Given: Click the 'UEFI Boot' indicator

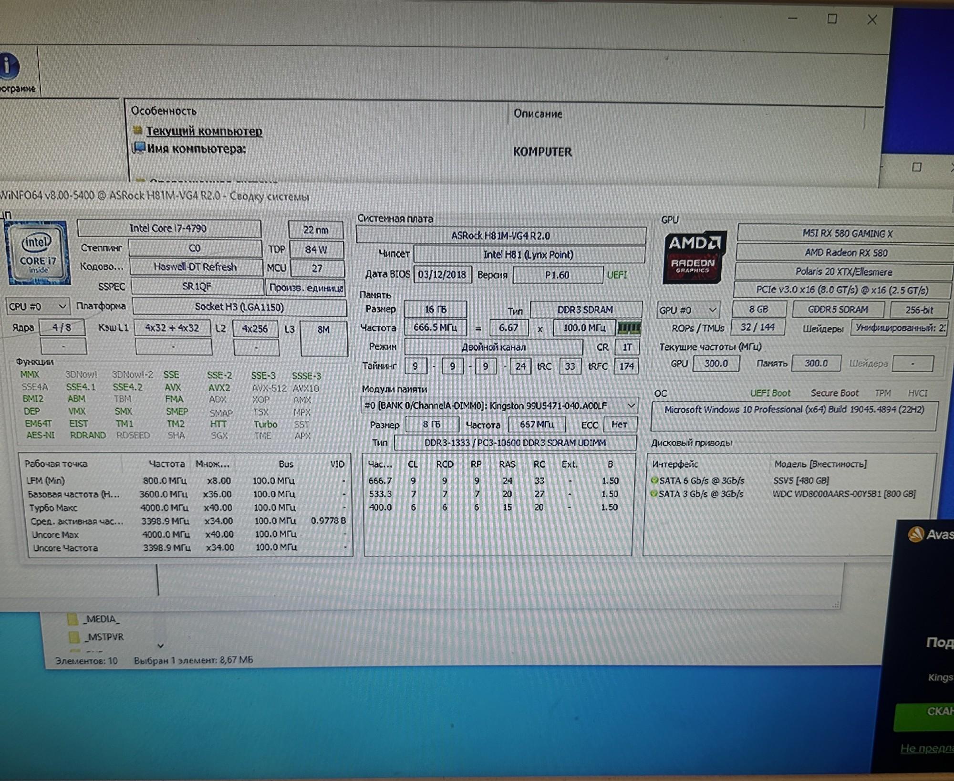Looking at the screenshot, I should [x=770, y=393].
